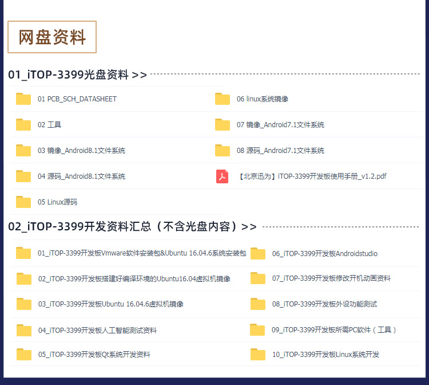Click the PDF icon of iTOP-3399 manual

(222, 176)
